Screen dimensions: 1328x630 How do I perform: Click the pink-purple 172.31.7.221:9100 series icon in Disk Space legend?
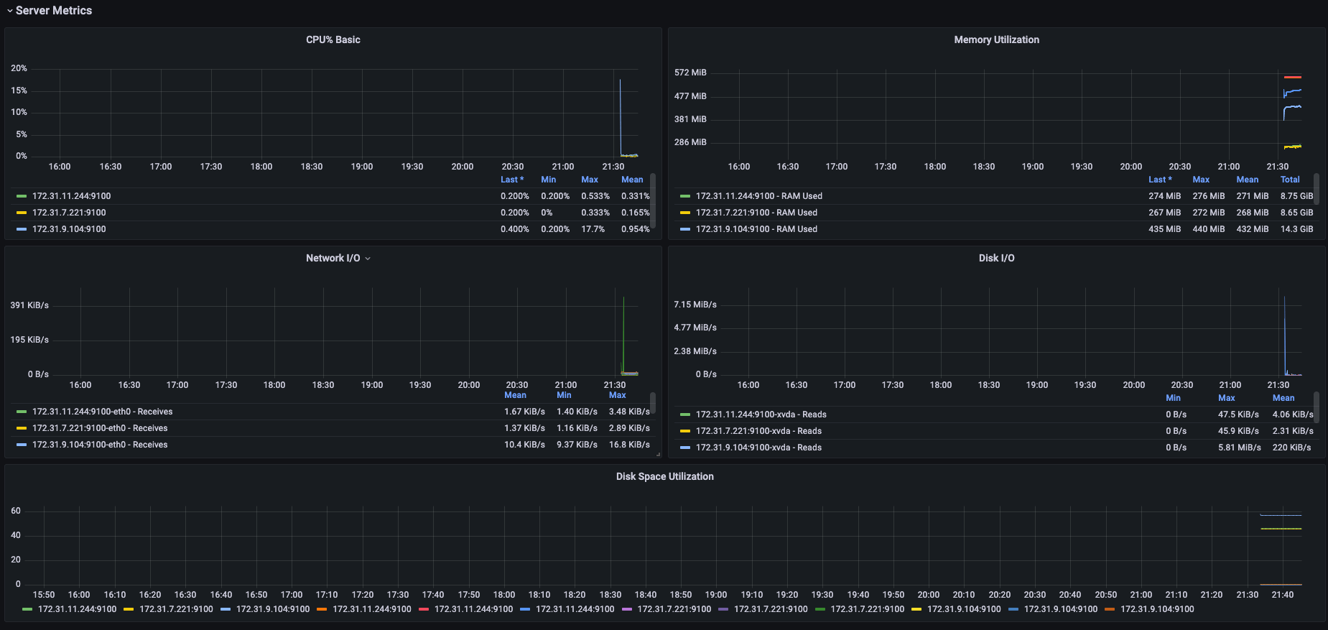(626, 609)
